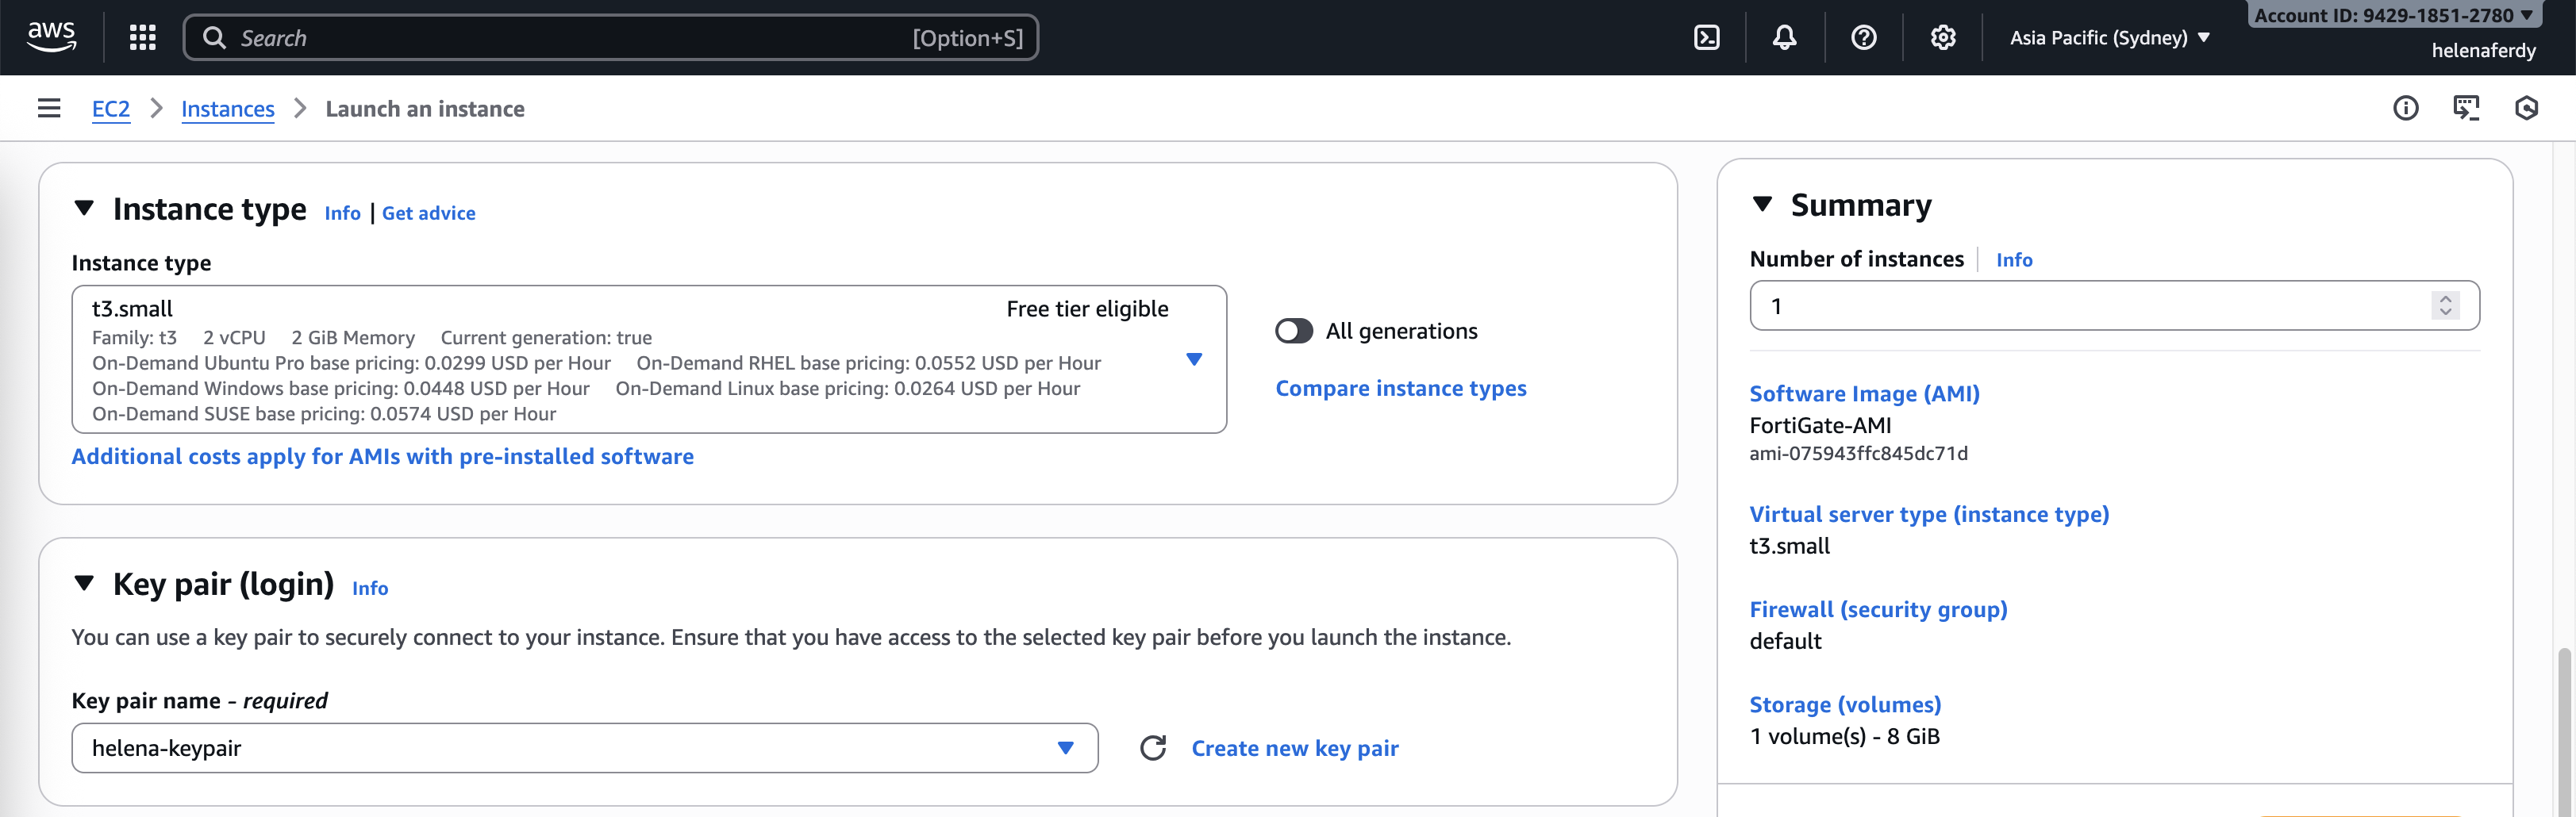
Task: Open the help question mark menu
Action: click(1863, 38)
